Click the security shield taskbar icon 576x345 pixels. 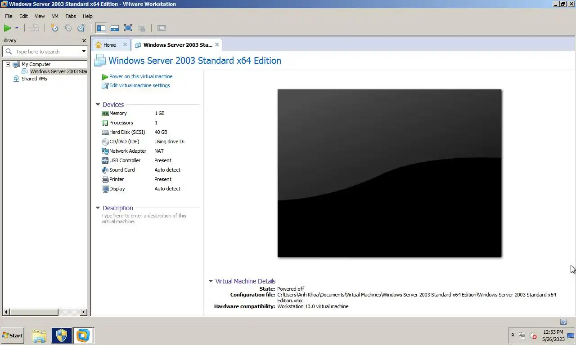[x=61, y=336]
